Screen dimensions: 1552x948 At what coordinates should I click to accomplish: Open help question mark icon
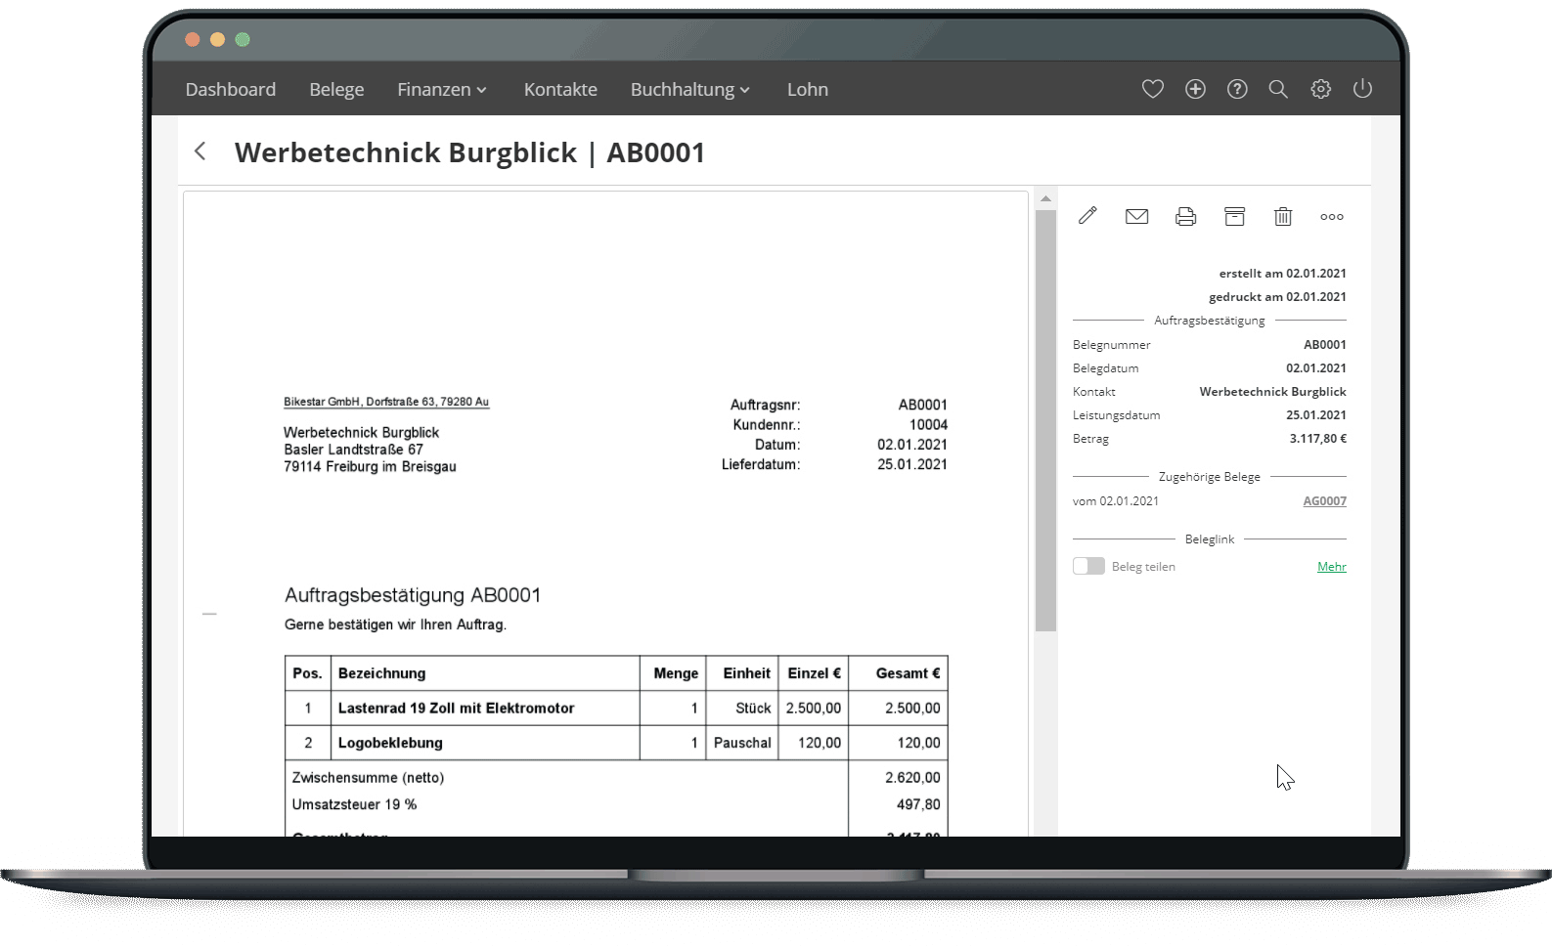tap(1237, 89)
